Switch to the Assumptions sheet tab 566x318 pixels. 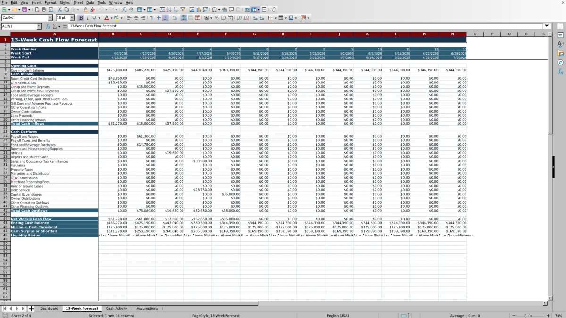147,309
